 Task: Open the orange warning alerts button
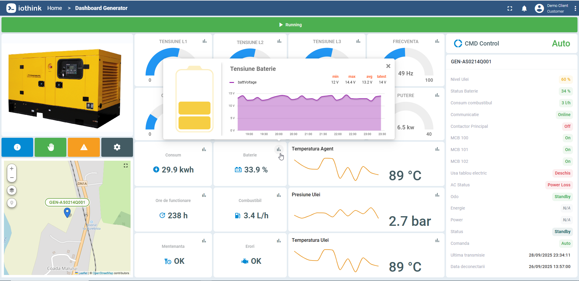[x=84, y=147]
